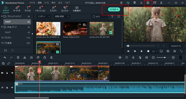The image size is (186, 99).
Task: Stop the preview playback
Action: pyautogui.click(x=148, y=51)
